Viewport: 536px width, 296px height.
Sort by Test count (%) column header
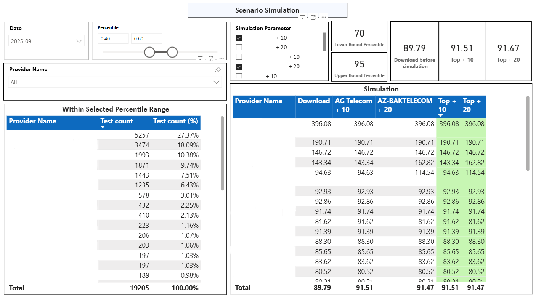[176, 121]
